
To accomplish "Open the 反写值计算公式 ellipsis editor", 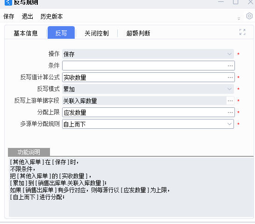I will pos(230,77).
